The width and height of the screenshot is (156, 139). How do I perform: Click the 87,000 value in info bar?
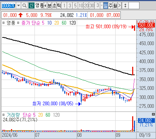pos(113,15)
